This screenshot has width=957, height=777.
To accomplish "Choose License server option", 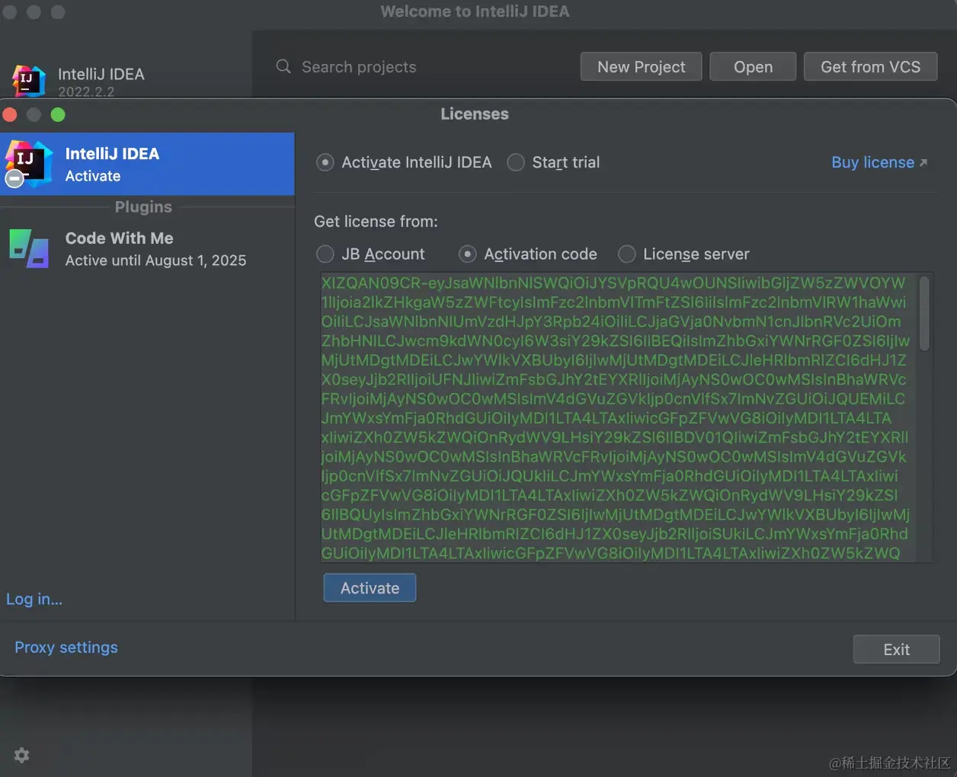I will (626, 254).
